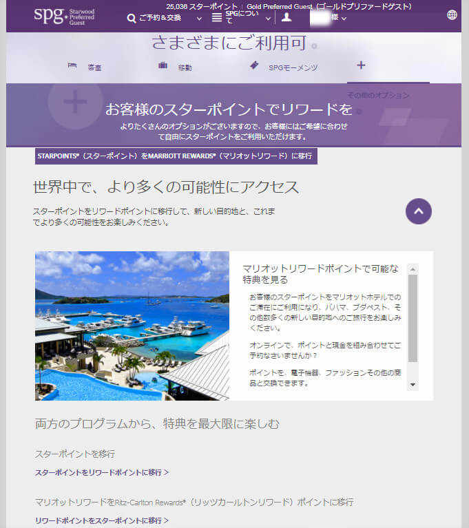Image resolution: width=469 pixels, height=528 pixels.
Task: Click the ticket icon for SPGモーメンツ
Action: 254,66
